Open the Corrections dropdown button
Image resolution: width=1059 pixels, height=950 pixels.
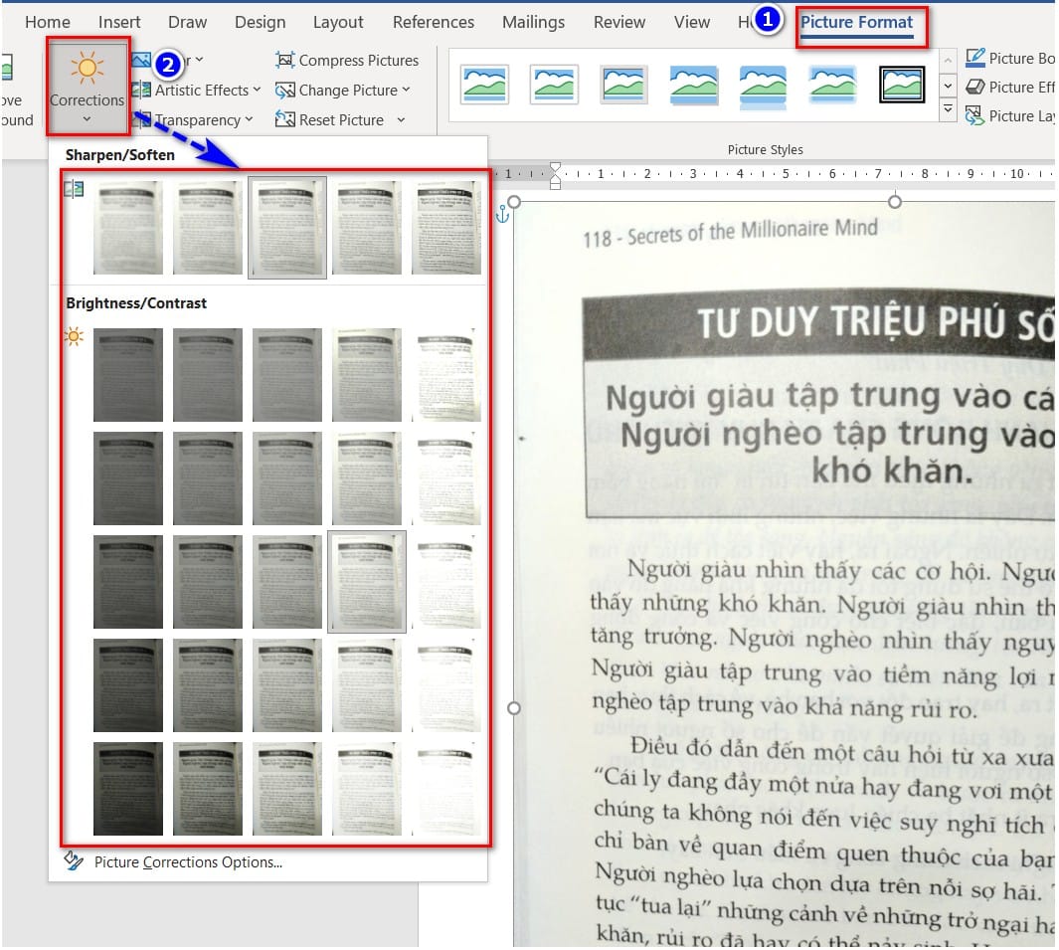pyautogui.click(x=88, y=87)
